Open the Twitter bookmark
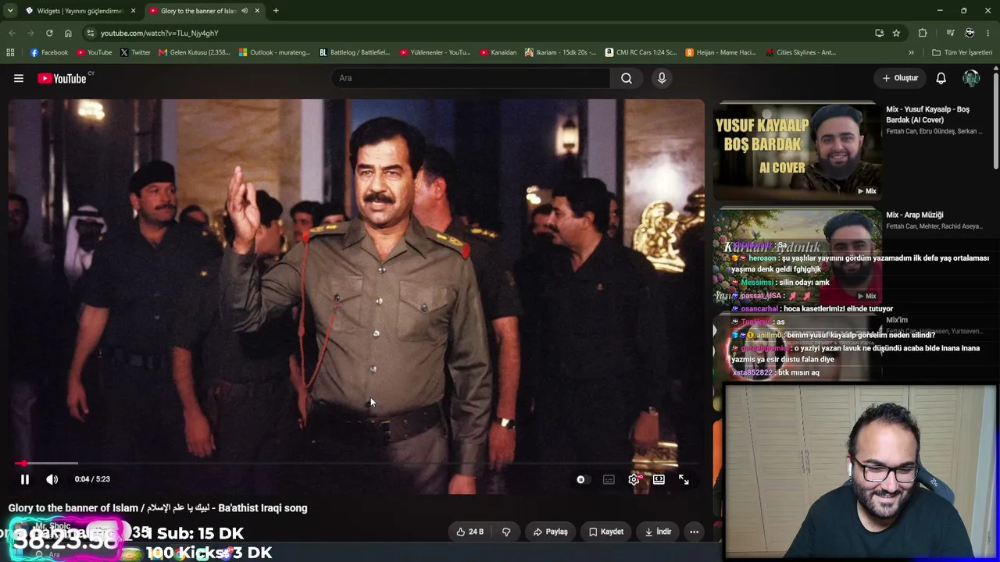The height and width of the screenshot is (562, 1000). click(135, 52)
